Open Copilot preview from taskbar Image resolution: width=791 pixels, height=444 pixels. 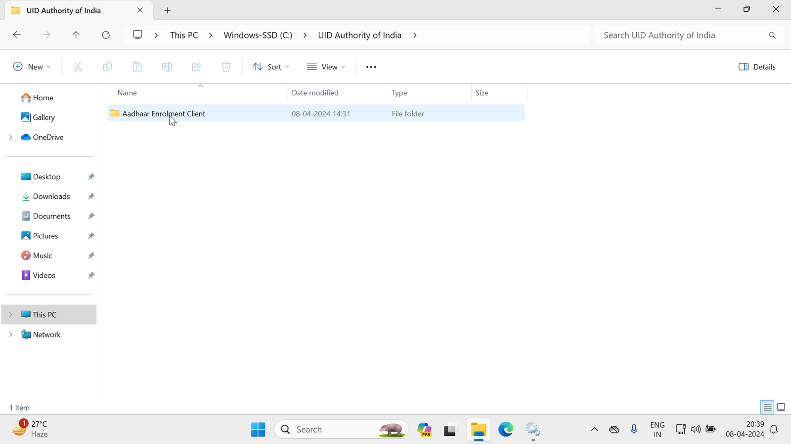(x=425, y=430)
